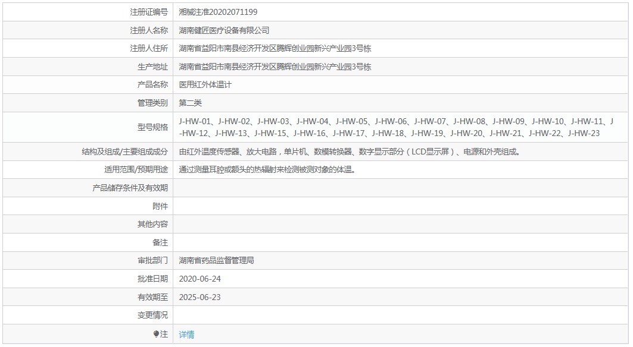The height and width of the screenshot is (347, 633).
Task: Click the 批准日期 label
Action: [x=152, y=279]
